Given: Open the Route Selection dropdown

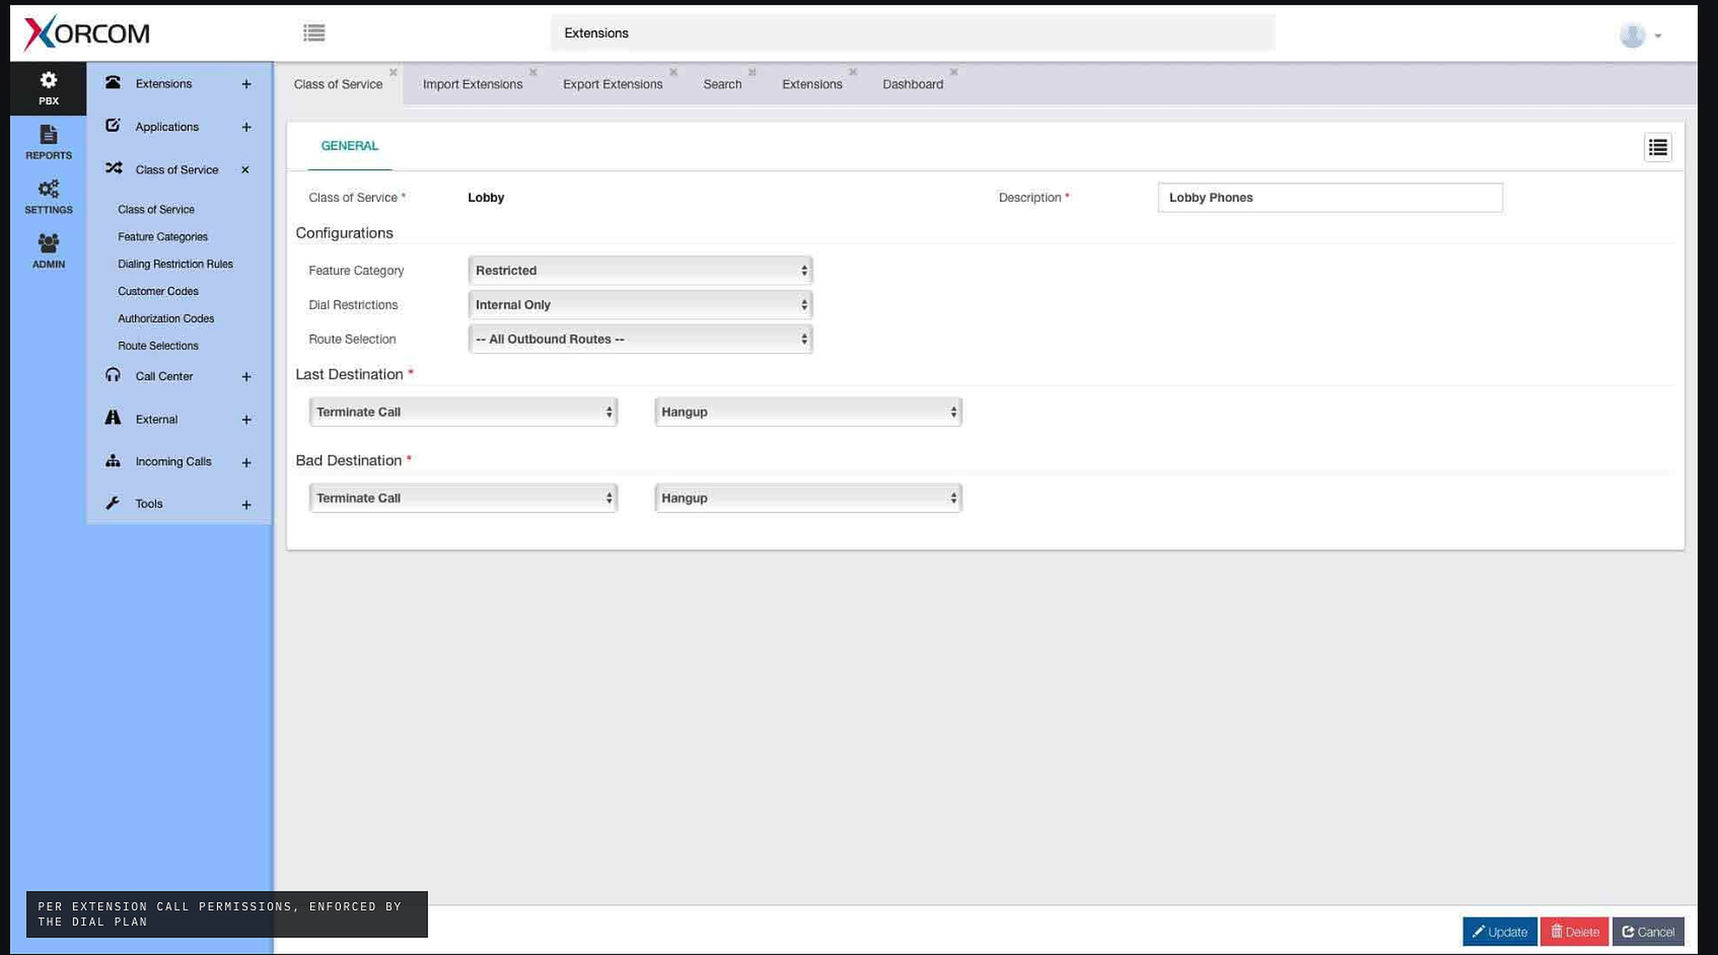Looking at the screenshot, I should coord(640,339).
